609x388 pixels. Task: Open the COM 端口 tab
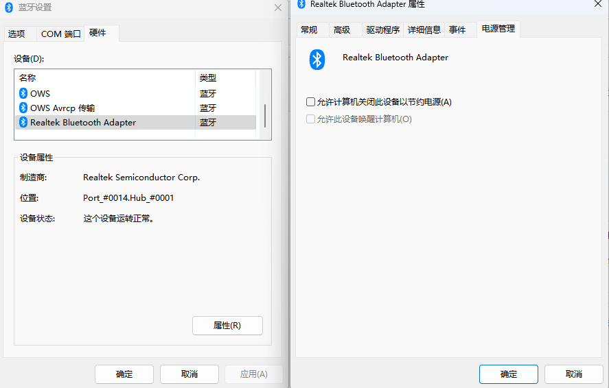pos(60,34)
